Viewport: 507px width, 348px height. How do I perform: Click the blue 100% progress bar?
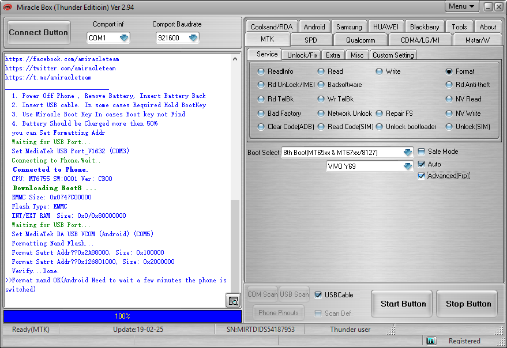coord(122,316)
